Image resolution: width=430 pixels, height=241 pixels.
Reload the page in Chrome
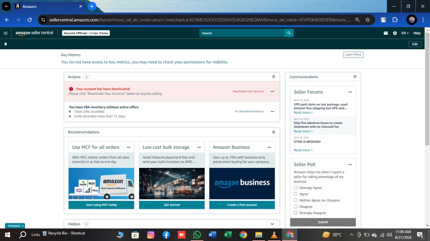click(30, 20)
